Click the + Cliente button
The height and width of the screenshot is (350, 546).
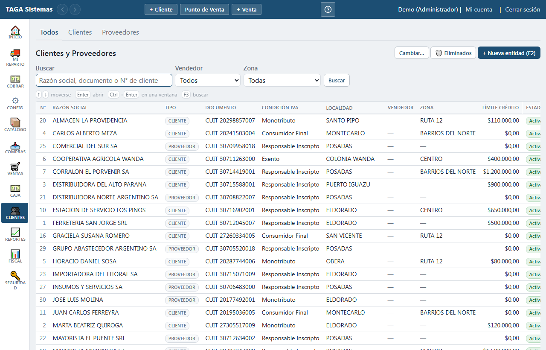[x=161, y=9]
